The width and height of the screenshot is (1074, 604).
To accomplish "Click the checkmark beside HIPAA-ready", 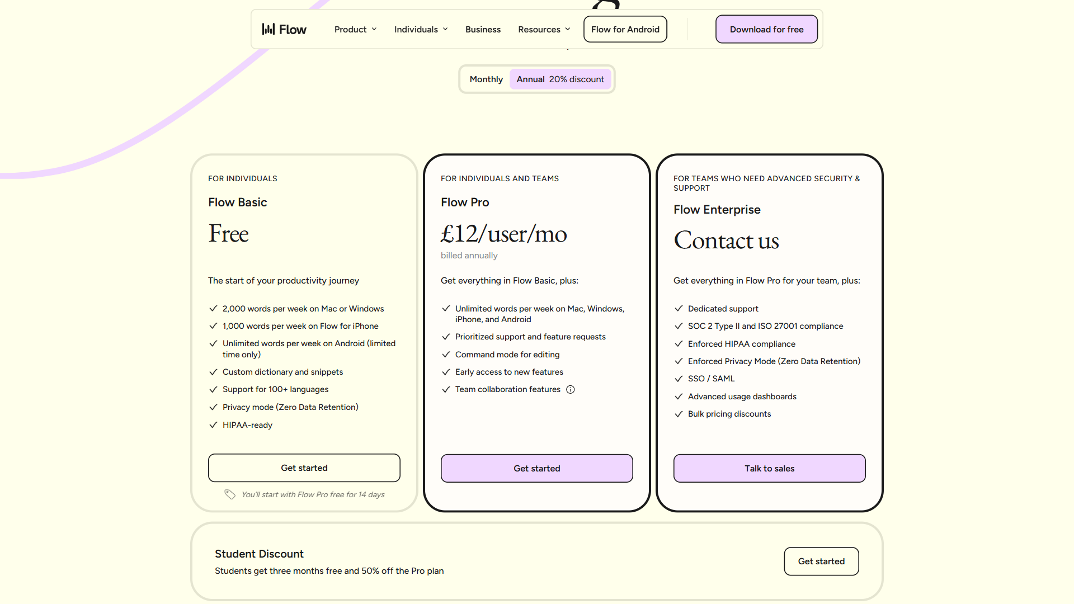I will point(213,425).
